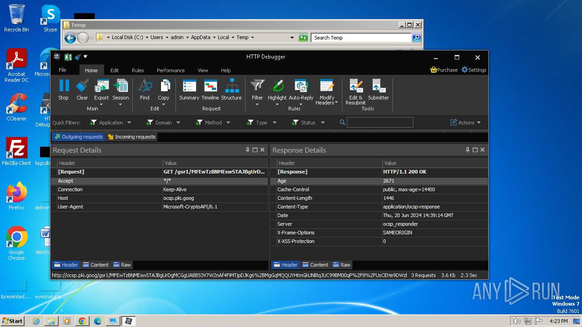582x327 pixels.
Task: Open Raw tab in Response Details
Action: 342,265
